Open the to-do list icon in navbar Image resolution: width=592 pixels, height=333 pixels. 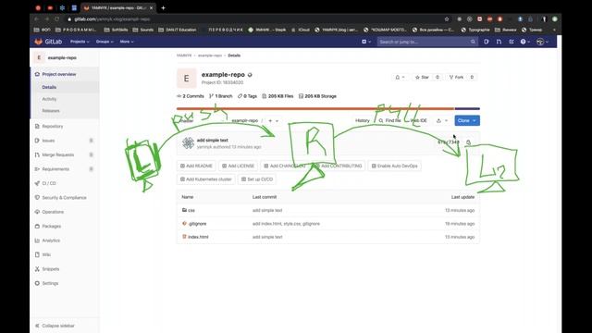tap(512, 42)
